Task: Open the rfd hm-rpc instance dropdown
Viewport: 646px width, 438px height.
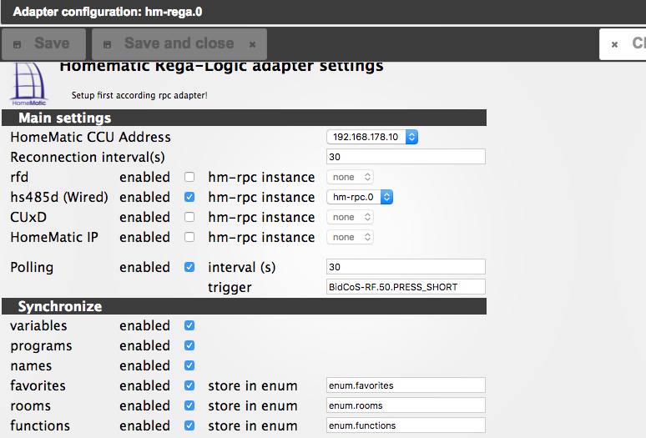Action: coord(351,177)
